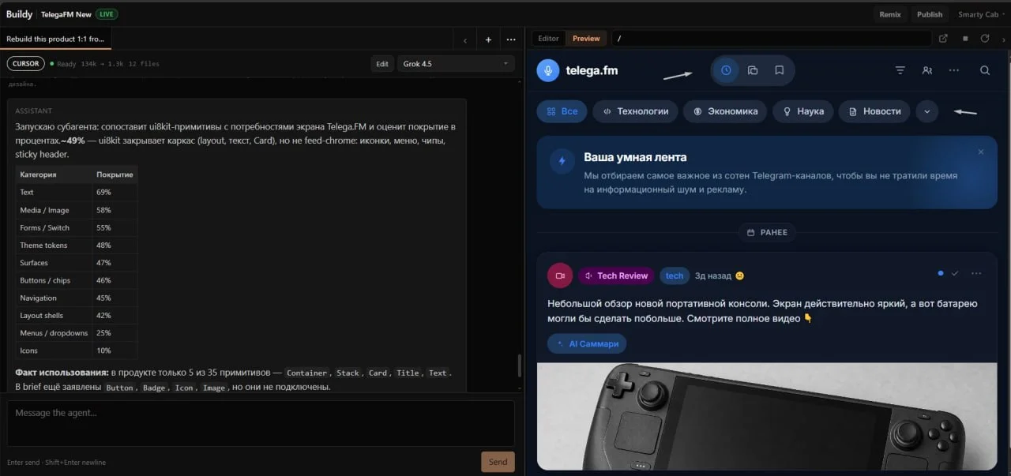Open the filter lines icon in telega.fm header
This screenshot has width=1011, height=476.
tap(900, 70)
